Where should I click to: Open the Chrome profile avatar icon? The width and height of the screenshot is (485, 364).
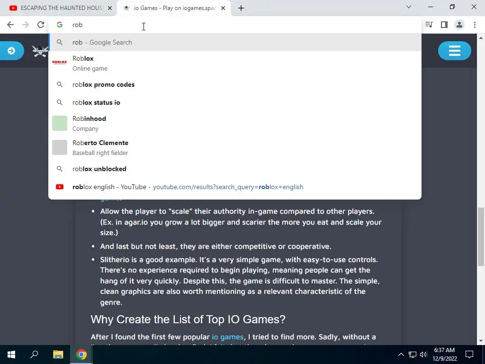point(459,25)
